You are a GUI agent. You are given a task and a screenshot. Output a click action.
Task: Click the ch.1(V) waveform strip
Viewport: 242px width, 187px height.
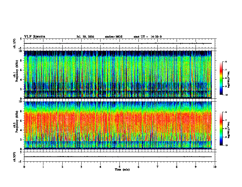(119, 43)
